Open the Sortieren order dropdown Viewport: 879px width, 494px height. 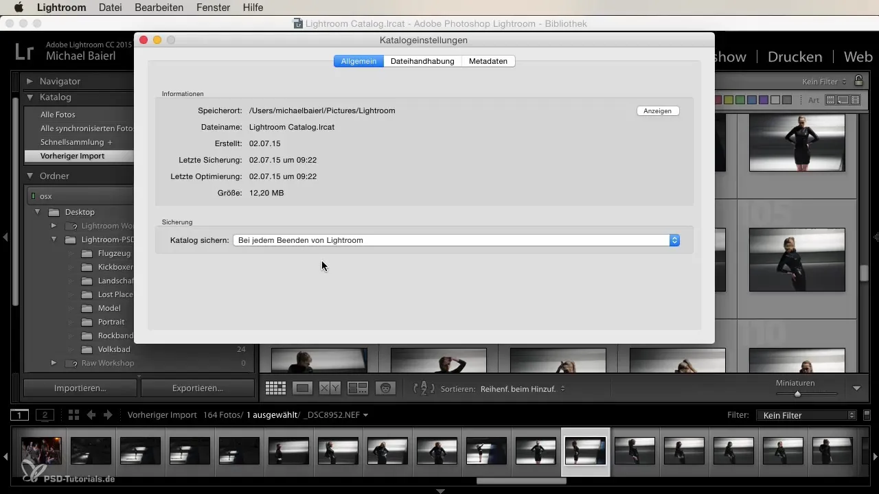click(523, 388)
